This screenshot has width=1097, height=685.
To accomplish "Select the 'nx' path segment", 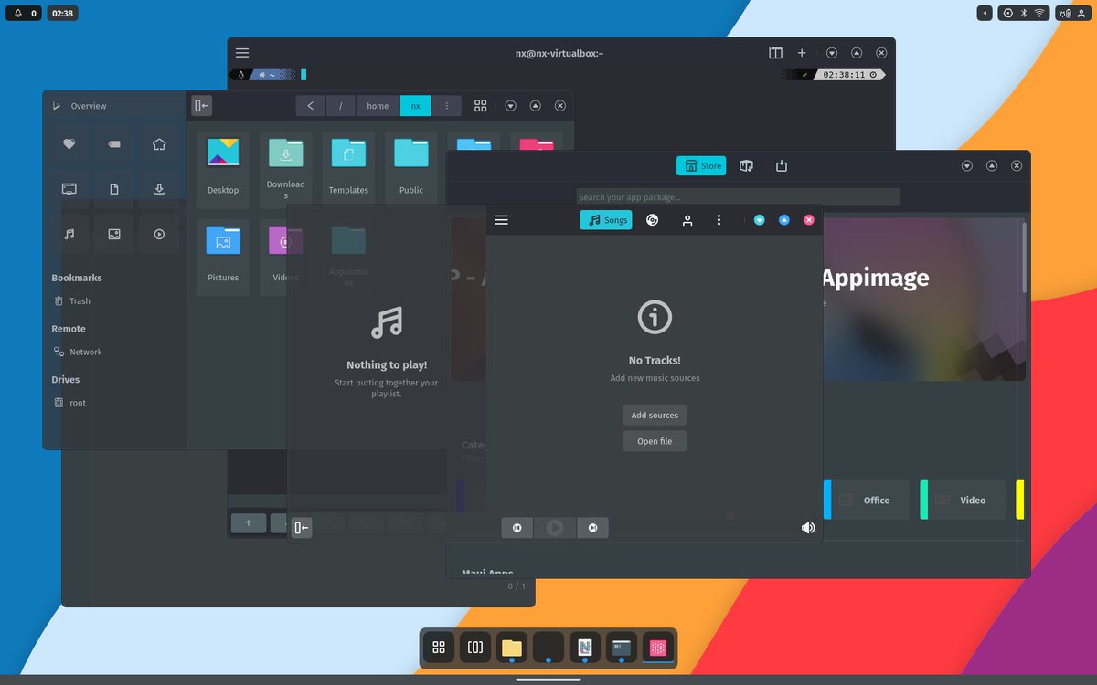I will 416,106.
